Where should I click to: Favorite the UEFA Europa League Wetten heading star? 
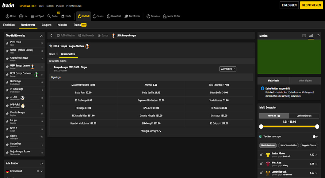pyautogui.click(x=51, y=46)
